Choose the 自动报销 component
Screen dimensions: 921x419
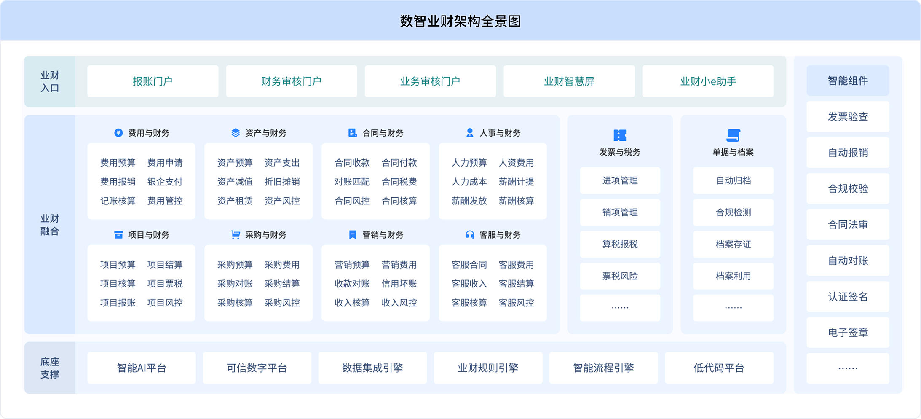[x=848, y=153]
